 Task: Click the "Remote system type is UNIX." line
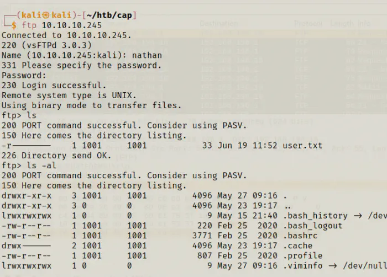67,95
